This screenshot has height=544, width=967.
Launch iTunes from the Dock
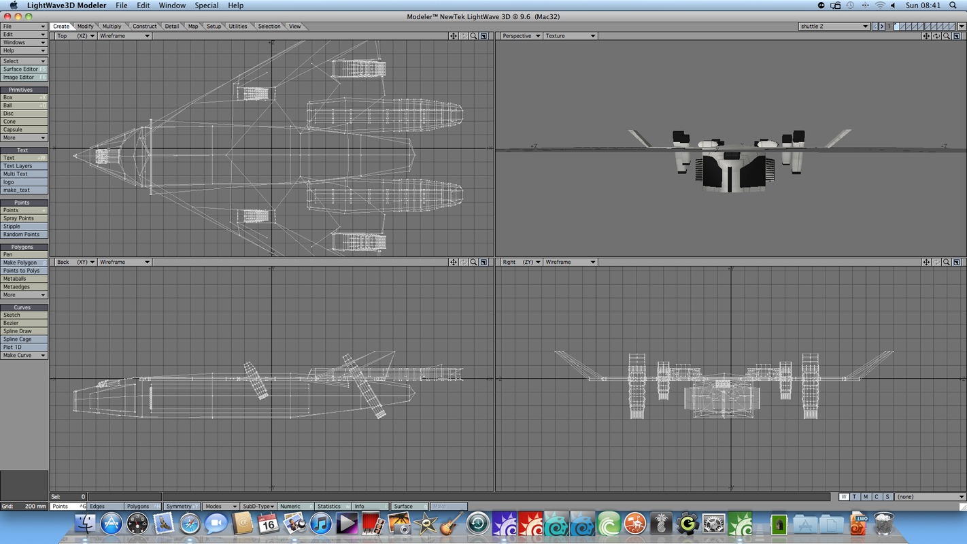click(x=320, y=524)
